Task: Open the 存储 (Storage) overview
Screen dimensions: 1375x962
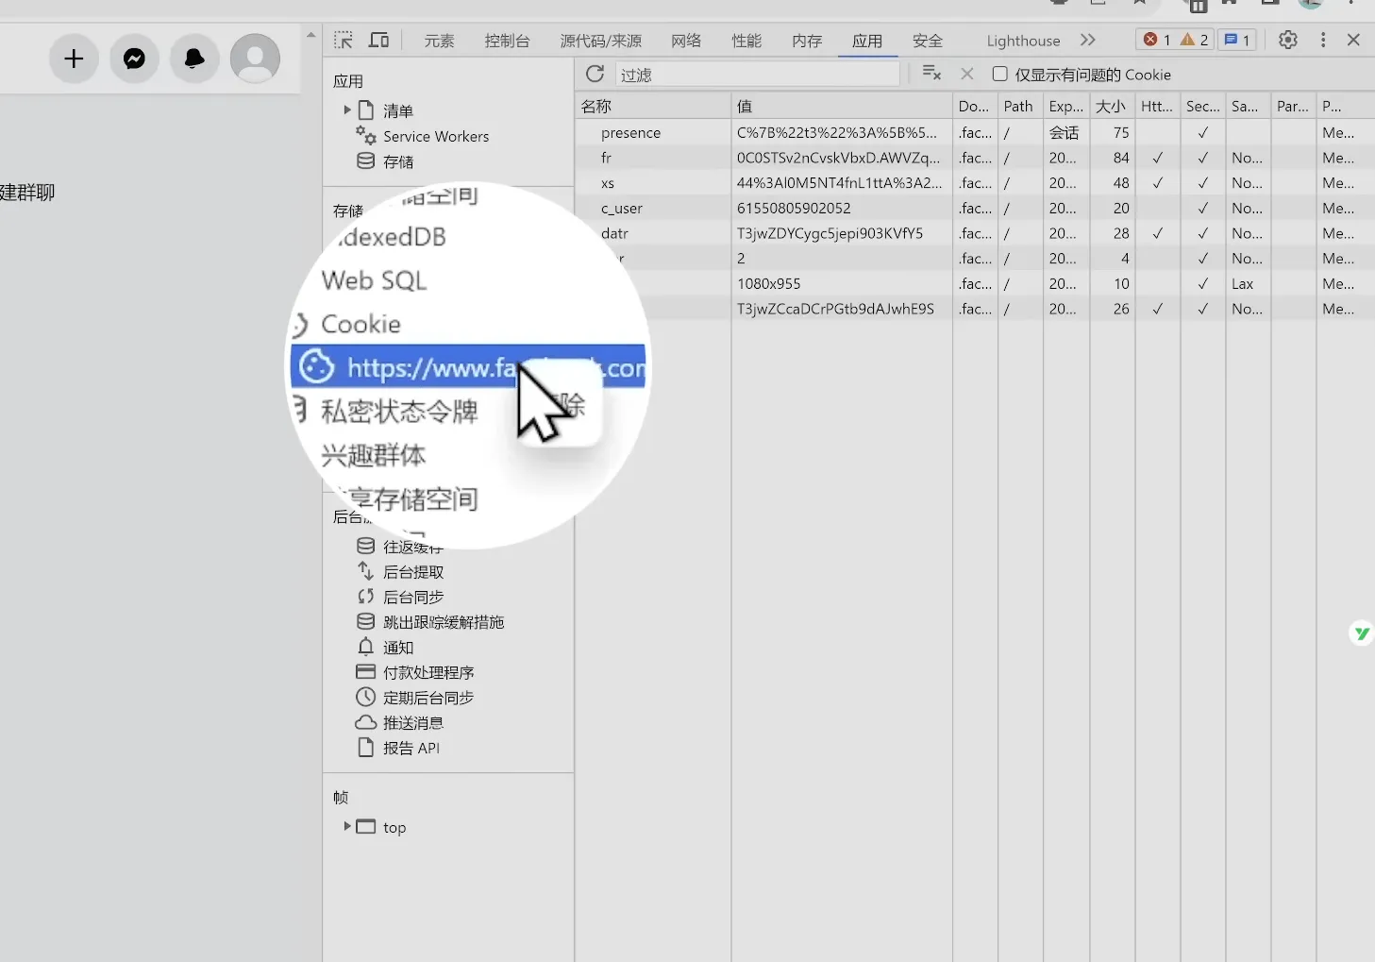Action: coord(397,161)
